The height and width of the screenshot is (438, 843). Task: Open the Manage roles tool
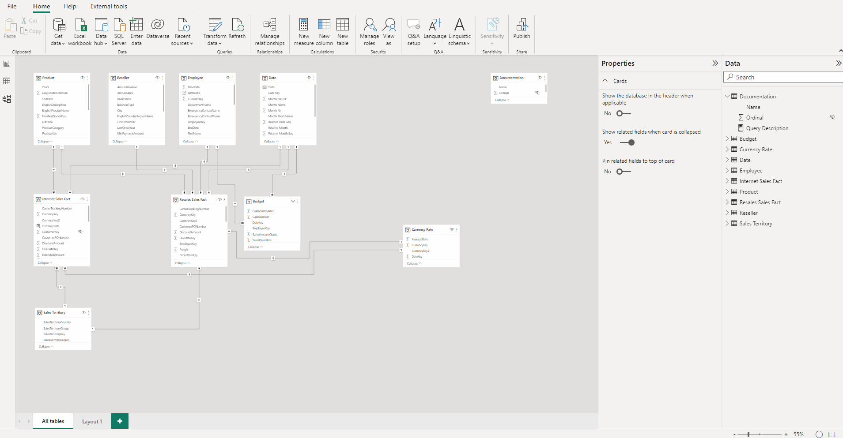point(369,31)
